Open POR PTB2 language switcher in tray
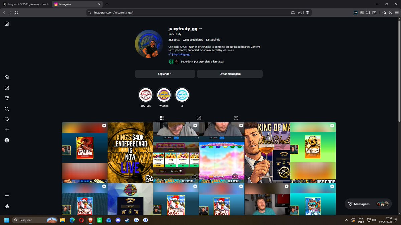The height and width of the screenshot is (225, 401). tap(361, 220)
